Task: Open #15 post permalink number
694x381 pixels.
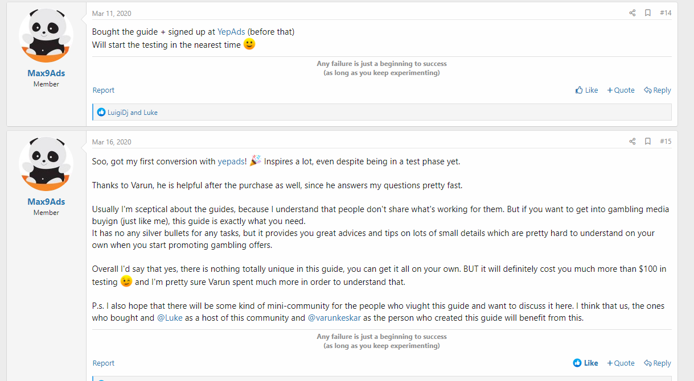Action: pyautogui.click(x=666, y=142)
